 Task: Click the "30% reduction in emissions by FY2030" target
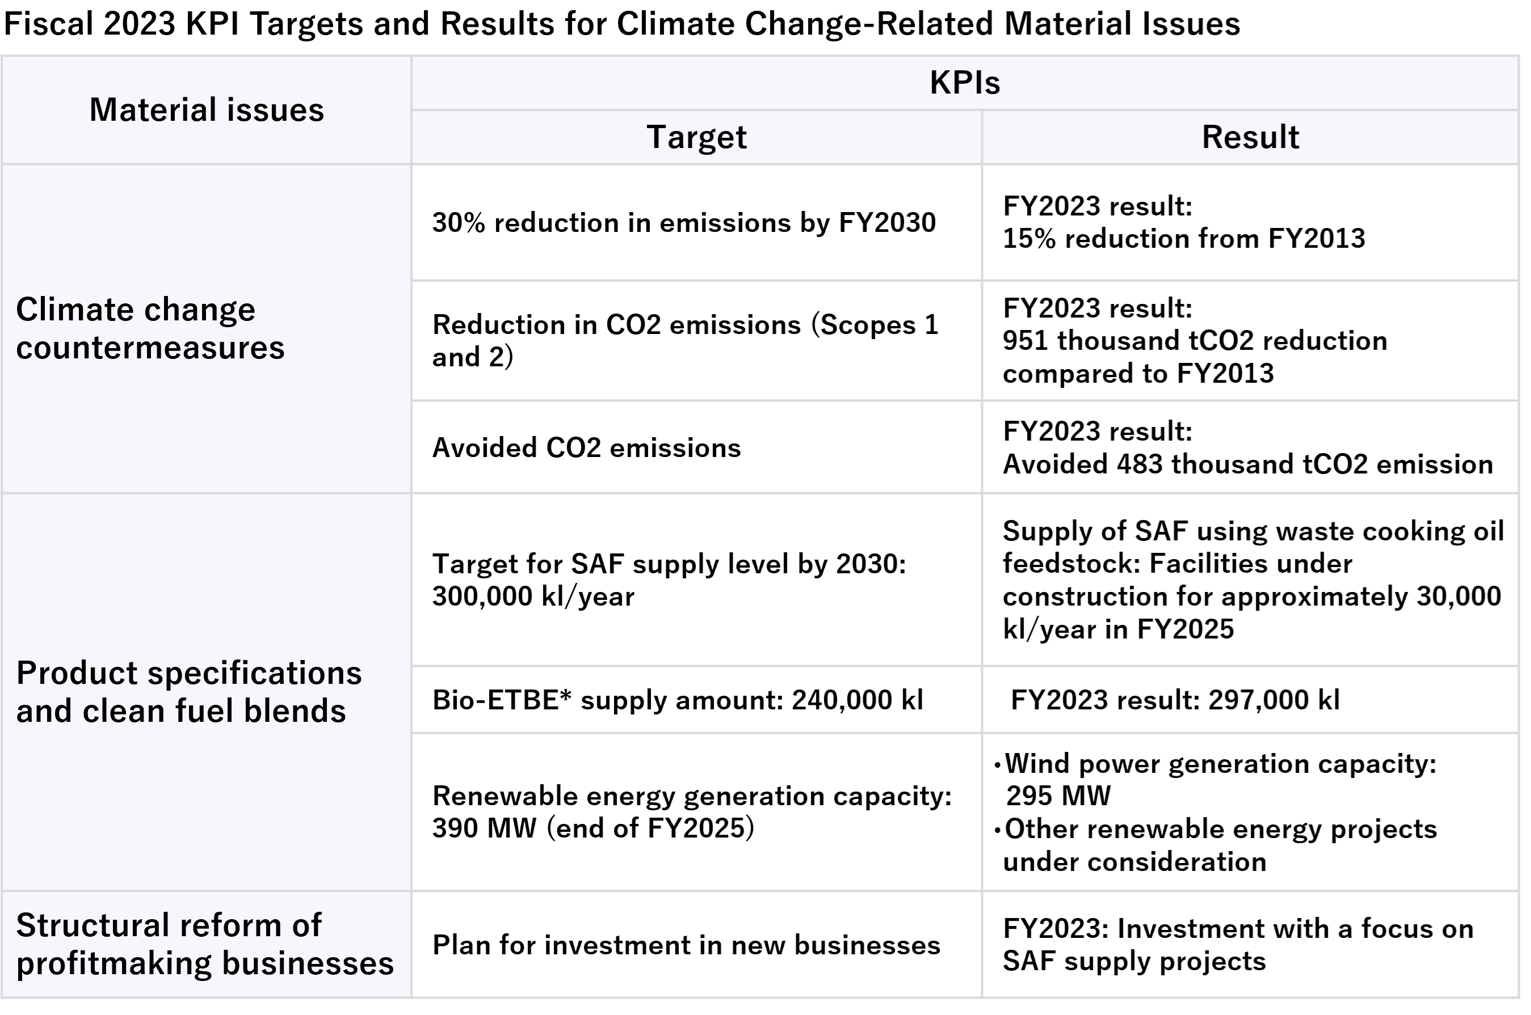pyautogui.click(x=684, y=223)
